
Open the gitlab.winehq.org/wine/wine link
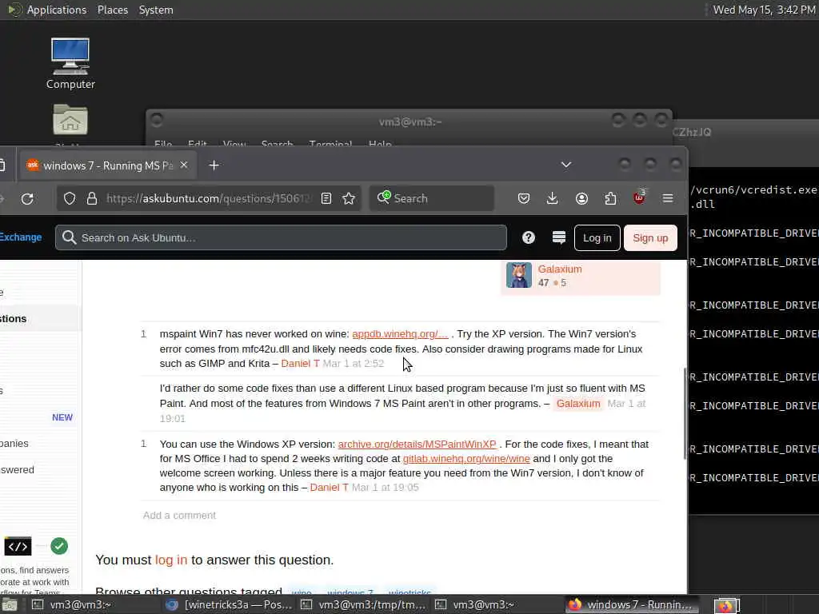point(466,458)
